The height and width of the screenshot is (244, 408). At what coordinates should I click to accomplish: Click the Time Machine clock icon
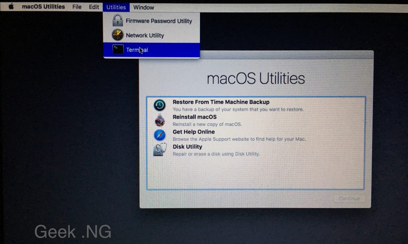(159, 105)
